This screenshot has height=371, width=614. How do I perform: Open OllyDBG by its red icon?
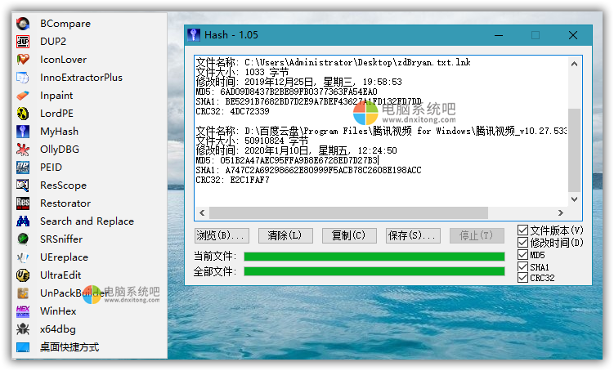coord(23,150)
